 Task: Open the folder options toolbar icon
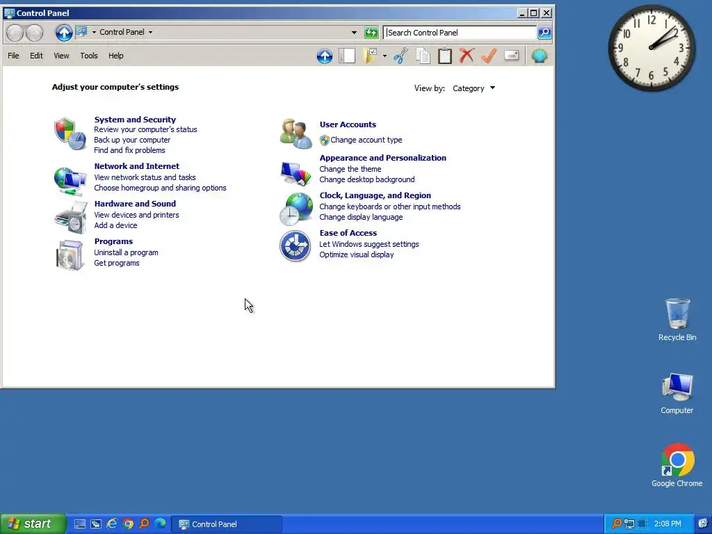pos(371,56)
